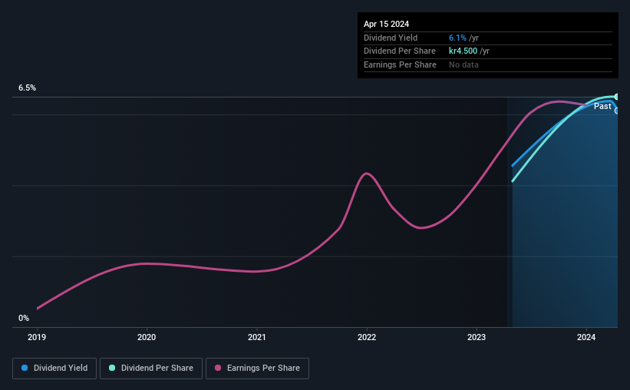The width and height of the screenshot is (630, 390).
Task: Click the teal Dividend Per Share end marker
Action: 617,97
